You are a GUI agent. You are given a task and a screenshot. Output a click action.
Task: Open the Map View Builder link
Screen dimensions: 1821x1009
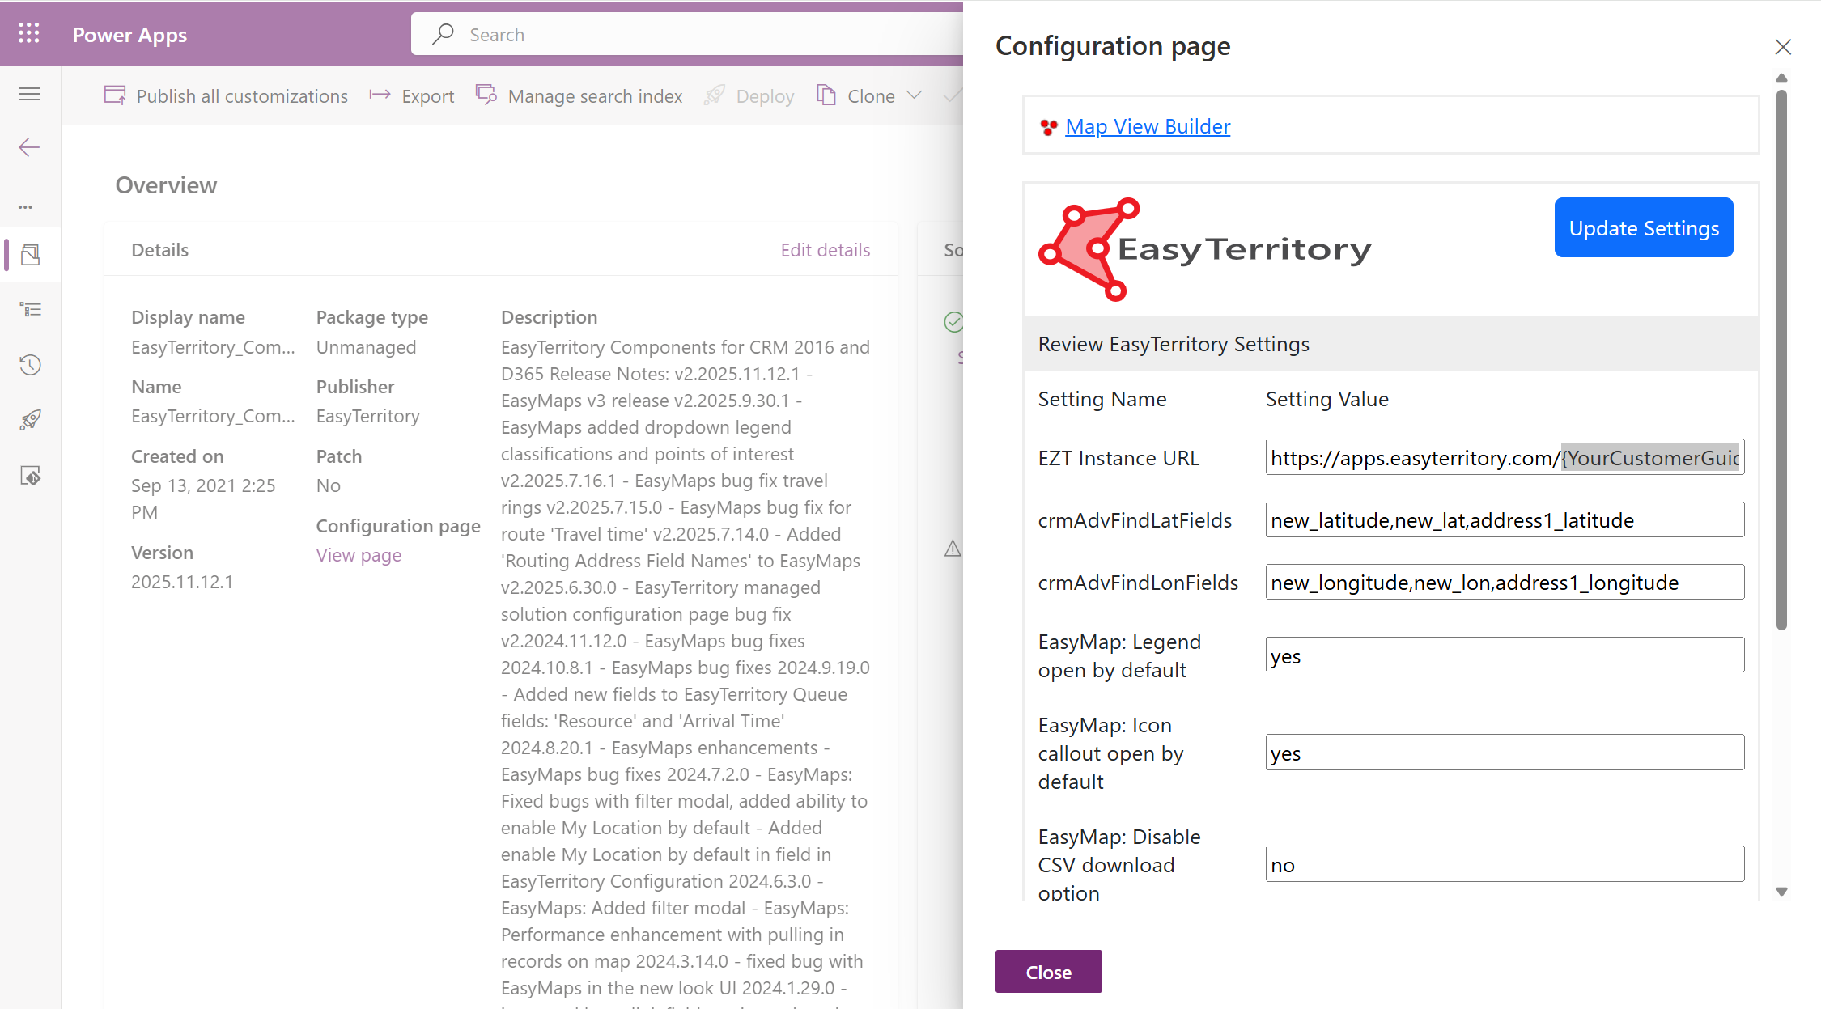pos(1148,127)
